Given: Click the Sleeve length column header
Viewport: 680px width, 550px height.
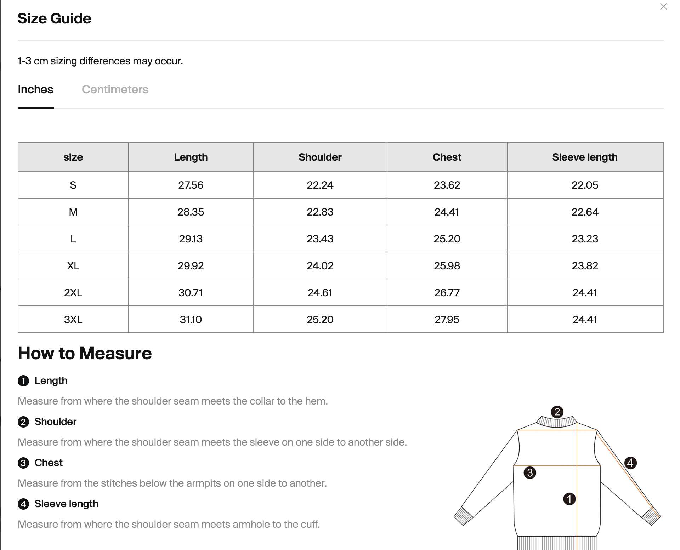Looking at the screenshot, I should [x=585, y=157].
